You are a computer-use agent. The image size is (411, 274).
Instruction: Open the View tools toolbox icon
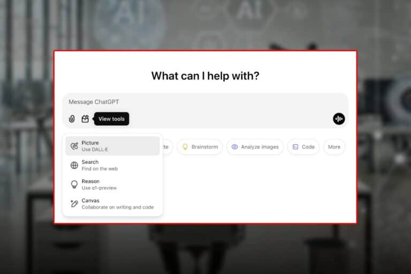[85, 119]
